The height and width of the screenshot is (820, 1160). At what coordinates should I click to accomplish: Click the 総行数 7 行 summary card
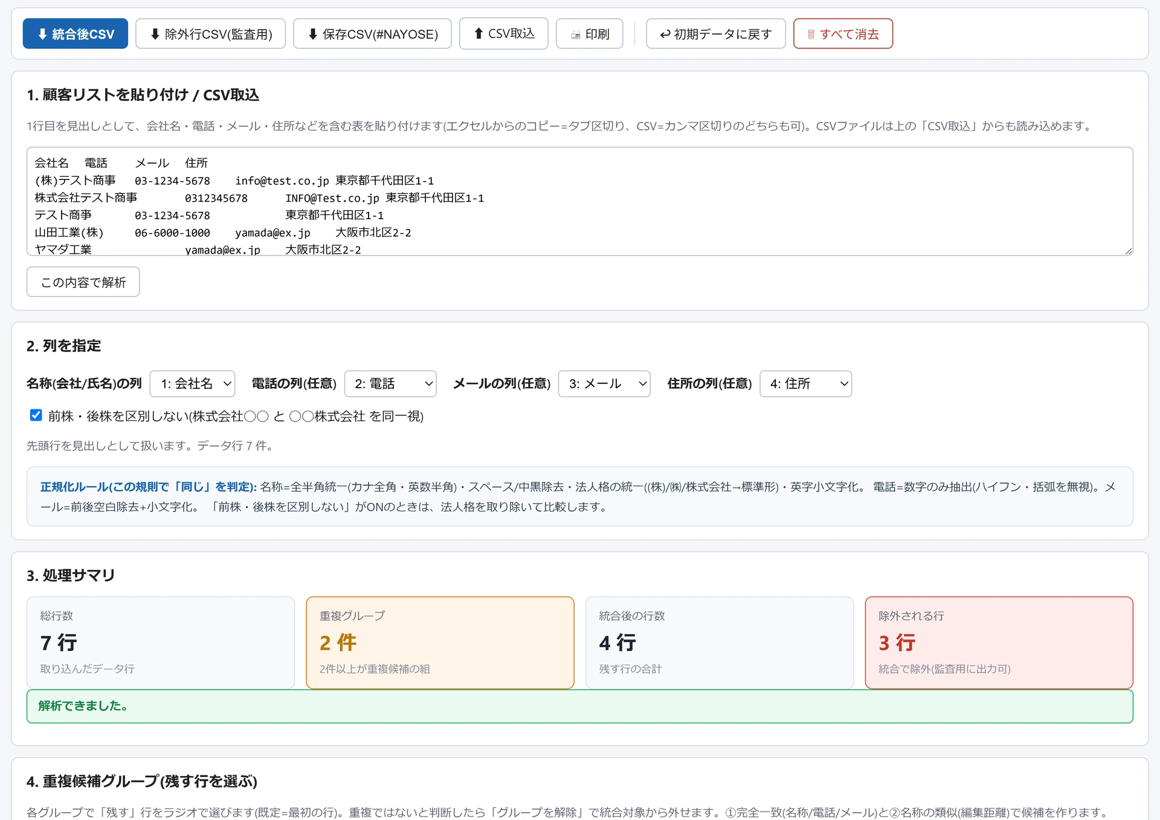coord(161,642)
